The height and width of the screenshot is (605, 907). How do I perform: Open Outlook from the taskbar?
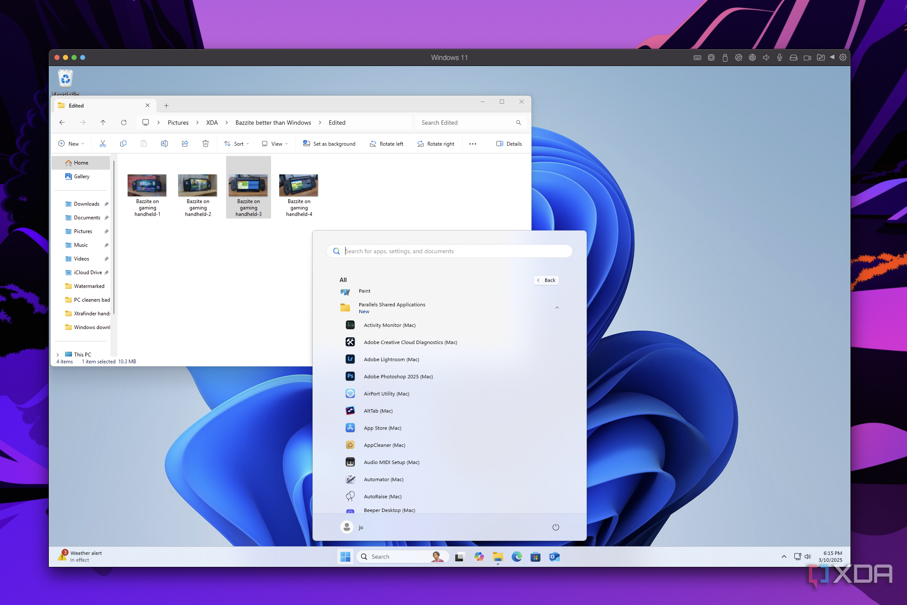(555, 557)
